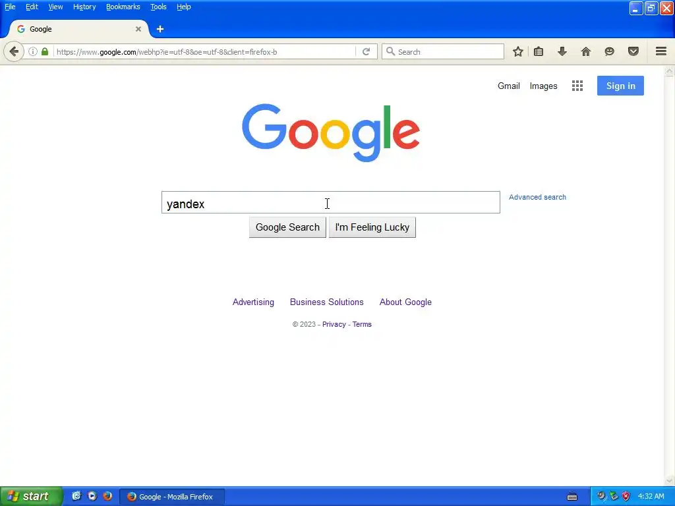This screenshot has height=506, width=675.
Task: Click the network connection tray icon
Action: click(614, 496)
